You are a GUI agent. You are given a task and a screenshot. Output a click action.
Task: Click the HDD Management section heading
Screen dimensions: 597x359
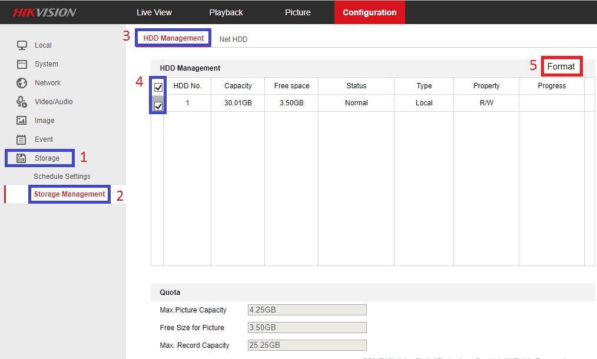click(190, 68)
